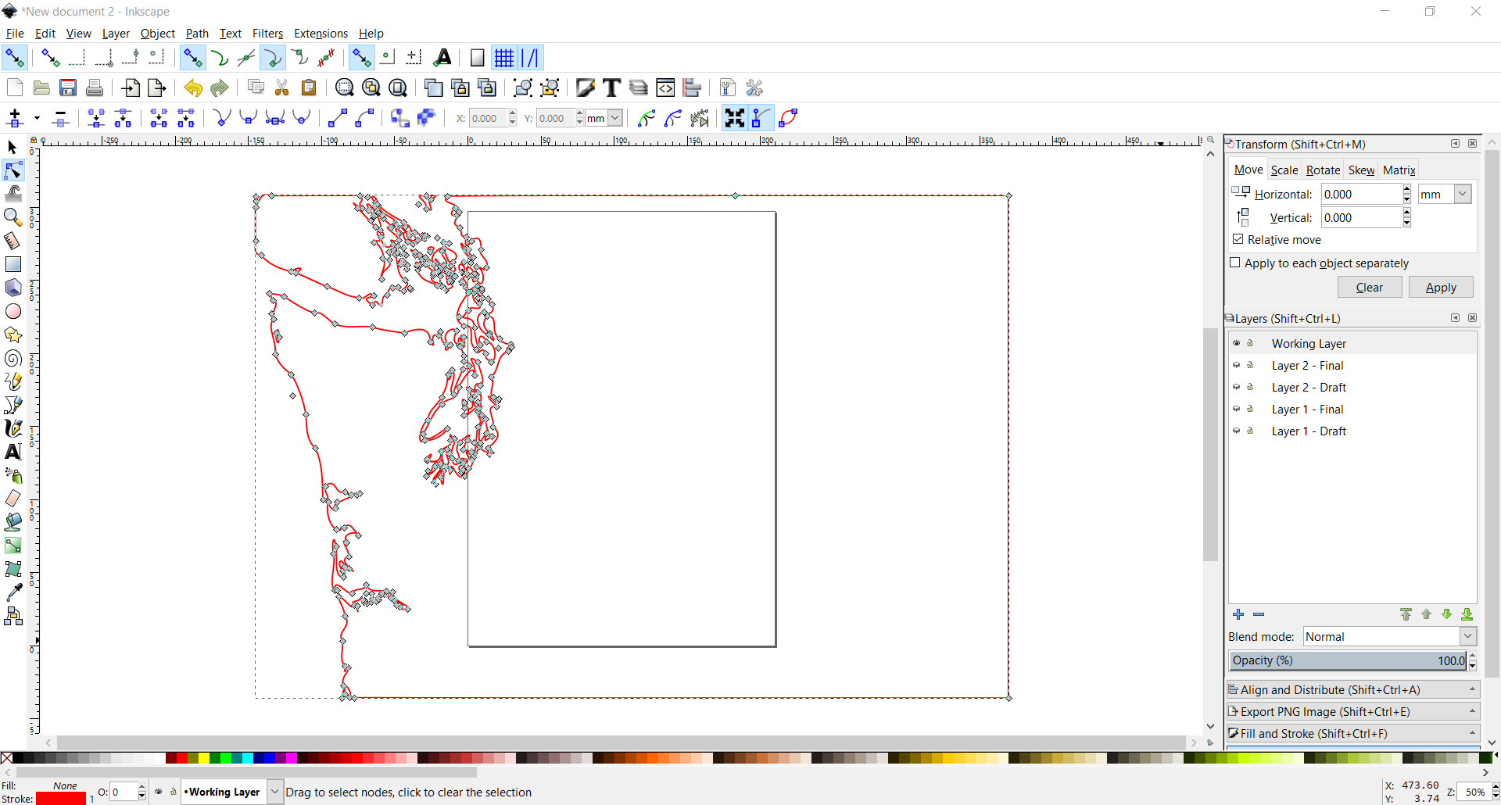Select the Spiral tool
This screenshot has width=1501, height=805.
tap(13, 358)
